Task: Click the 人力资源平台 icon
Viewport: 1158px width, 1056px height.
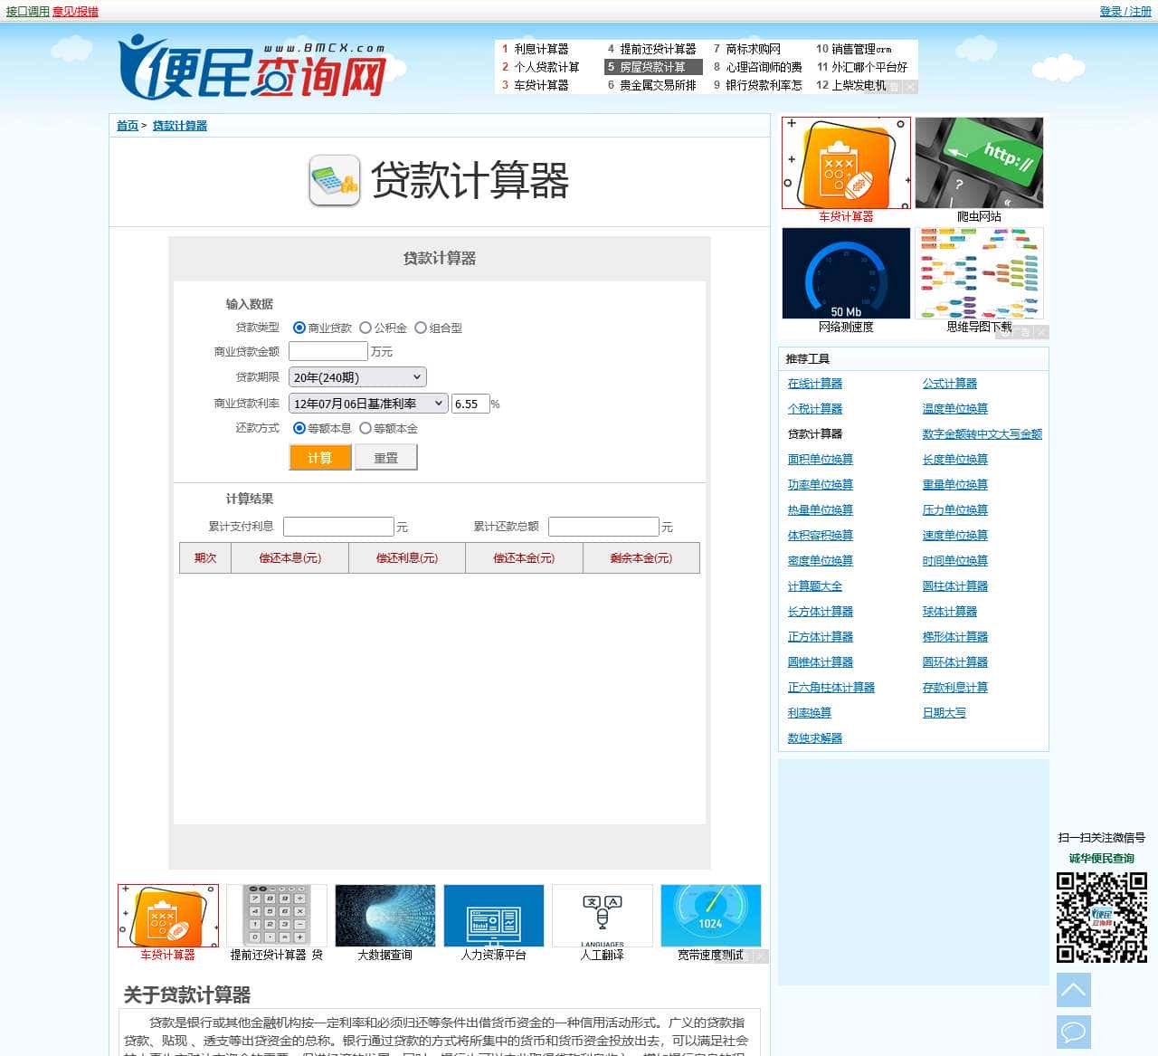Action: coord(494,916)
